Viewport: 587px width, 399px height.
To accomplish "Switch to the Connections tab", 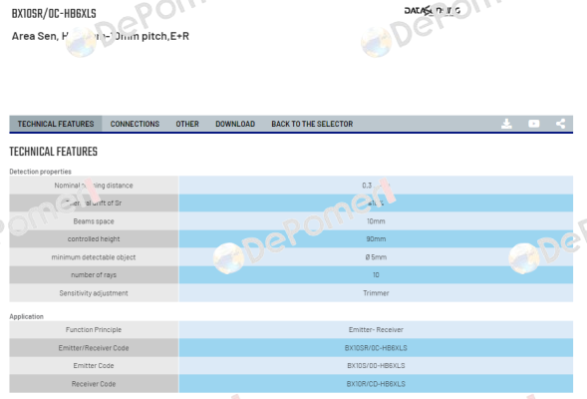I will (135, 124).
